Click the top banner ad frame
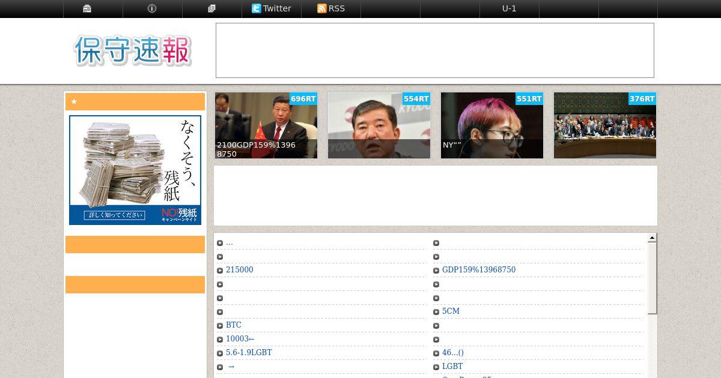The image size is (721, 378). (x=435, y=50)
